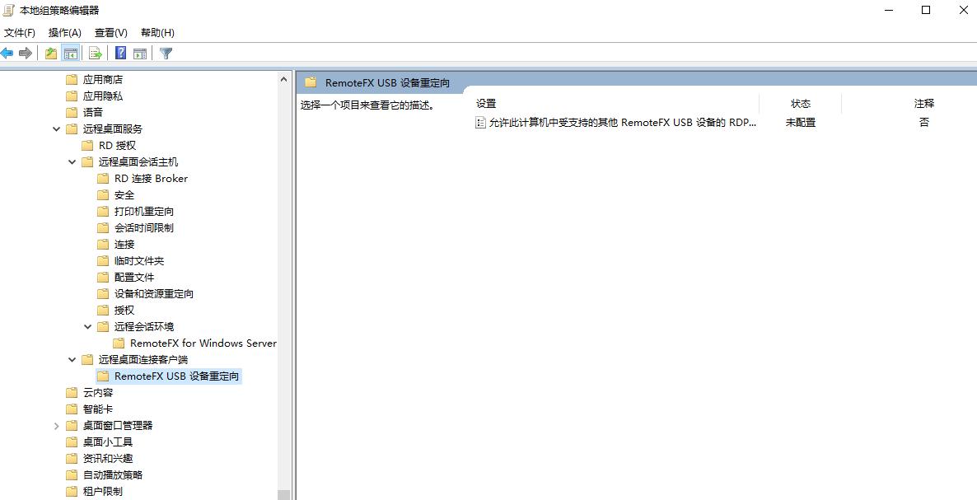Click the Back arrow toolbar icon

(7, 54)
